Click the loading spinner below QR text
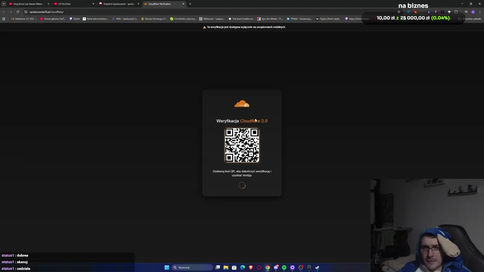 pos(242,185)
